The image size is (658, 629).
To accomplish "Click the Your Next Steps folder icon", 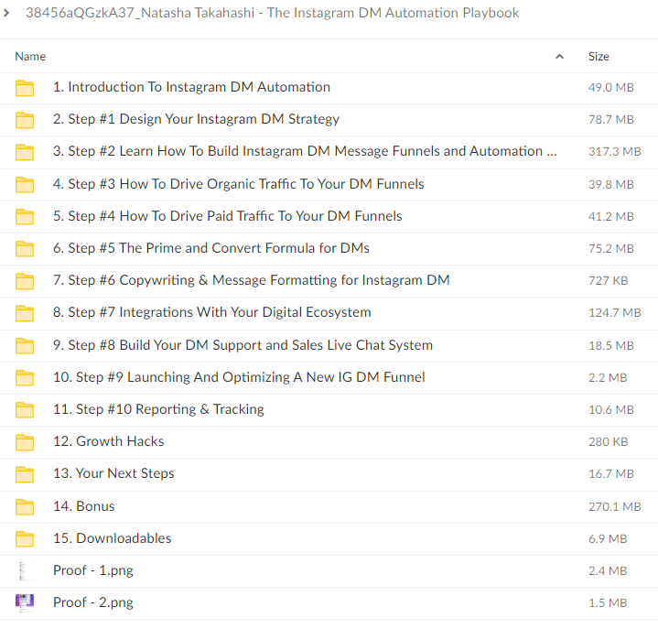I will (25, 474).
